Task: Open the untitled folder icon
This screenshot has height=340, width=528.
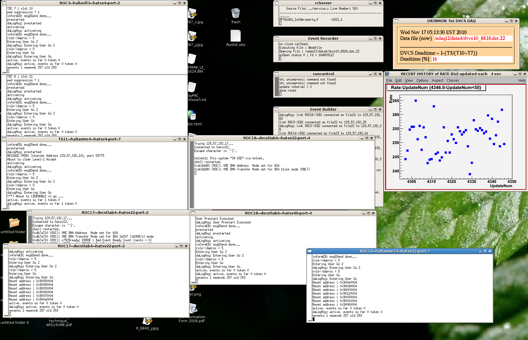Action: click(13, 226)
